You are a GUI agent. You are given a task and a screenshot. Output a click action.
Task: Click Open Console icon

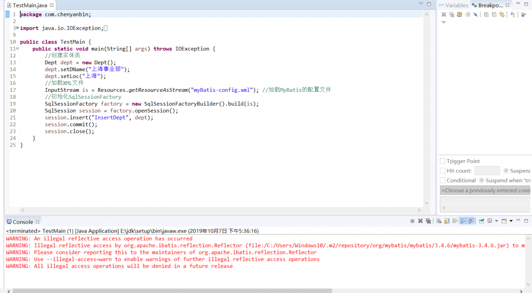504,221
